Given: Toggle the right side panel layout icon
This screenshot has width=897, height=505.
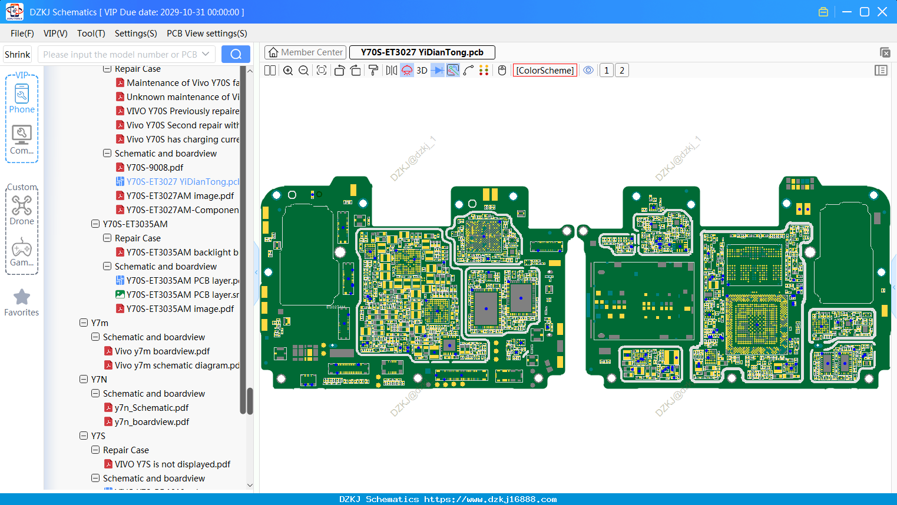Looking at the screenshot, I should pos(881,71).
